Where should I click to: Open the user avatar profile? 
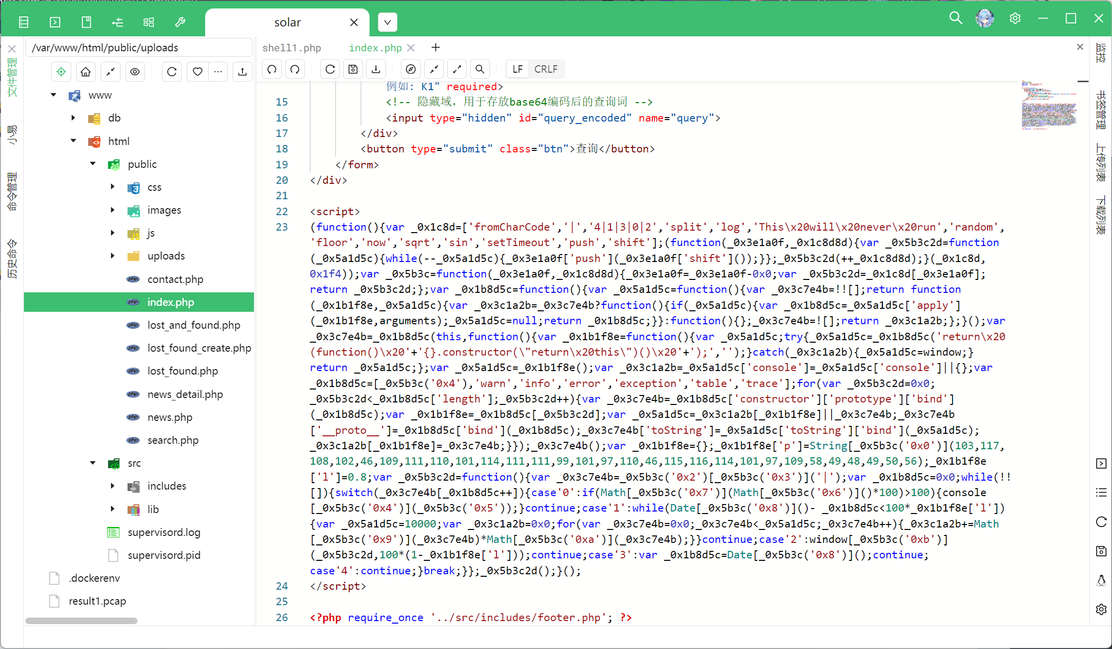tap(985, 18)
